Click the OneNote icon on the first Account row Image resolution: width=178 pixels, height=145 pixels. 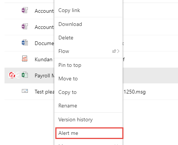[25, 10]
